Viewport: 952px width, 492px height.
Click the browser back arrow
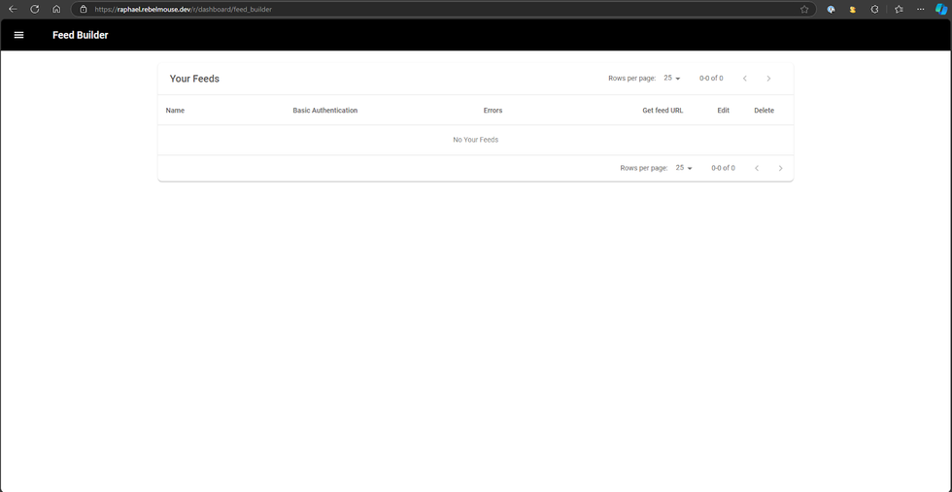point(13,10)
